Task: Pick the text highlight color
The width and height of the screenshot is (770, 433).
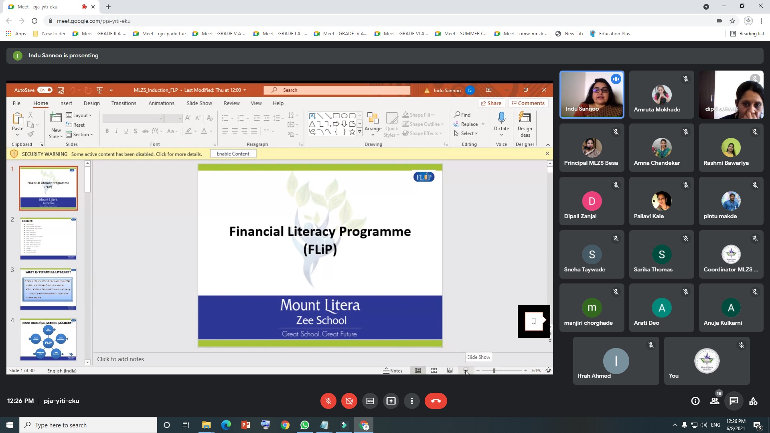Action: (188, 131)
